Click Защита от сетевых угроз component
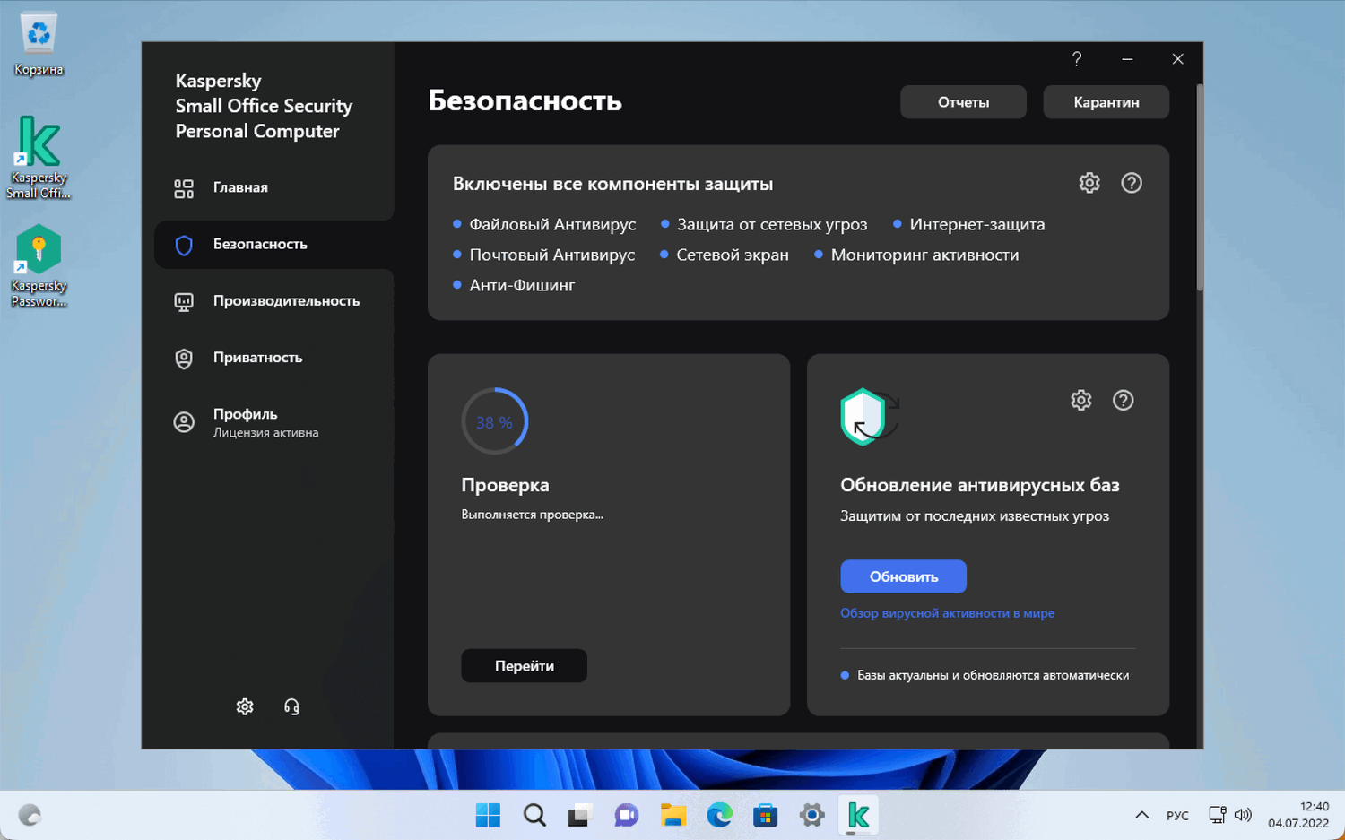 [772, 224]
